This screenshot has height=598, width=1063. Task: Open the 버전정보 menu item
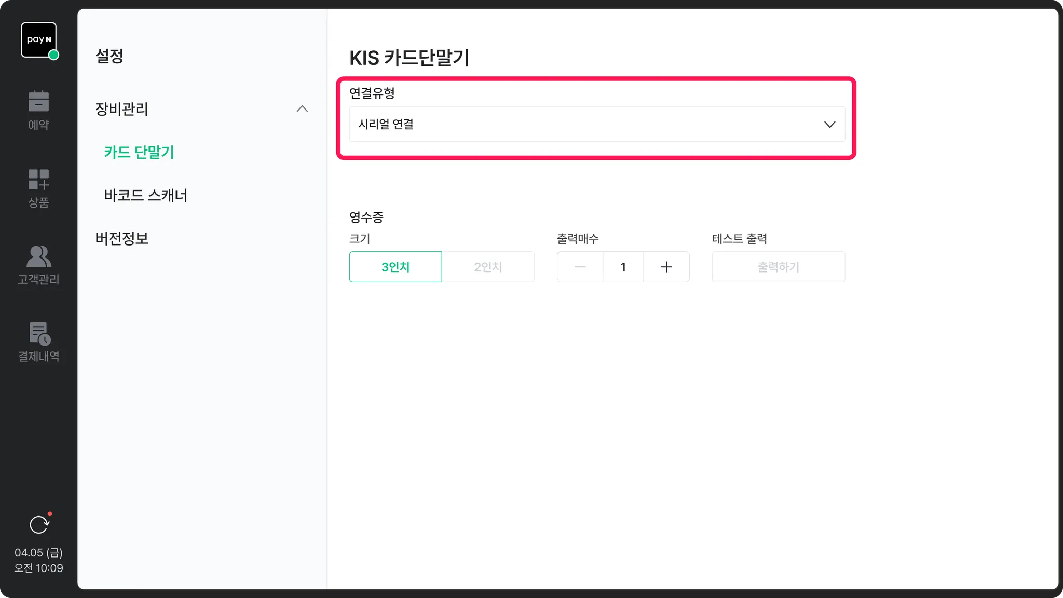click(x=122, y=238)
